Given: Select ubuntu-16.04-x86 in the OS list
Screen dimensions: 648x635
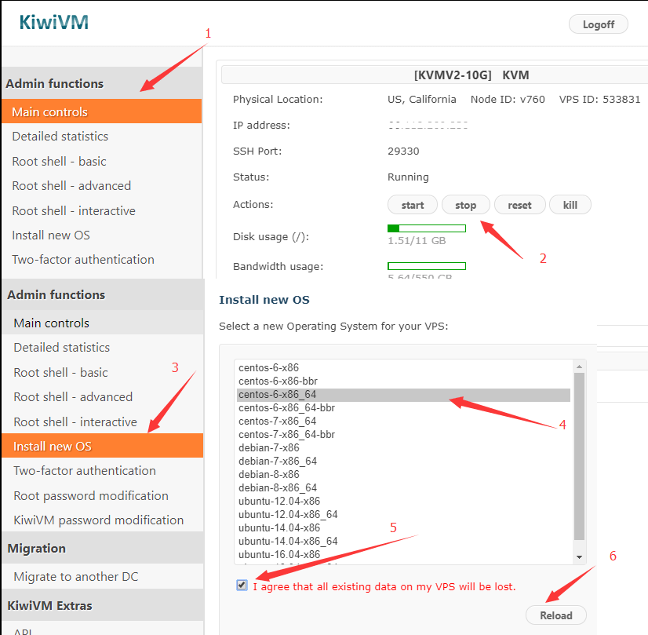Looking at the screenshot, I should click(403, 554).
